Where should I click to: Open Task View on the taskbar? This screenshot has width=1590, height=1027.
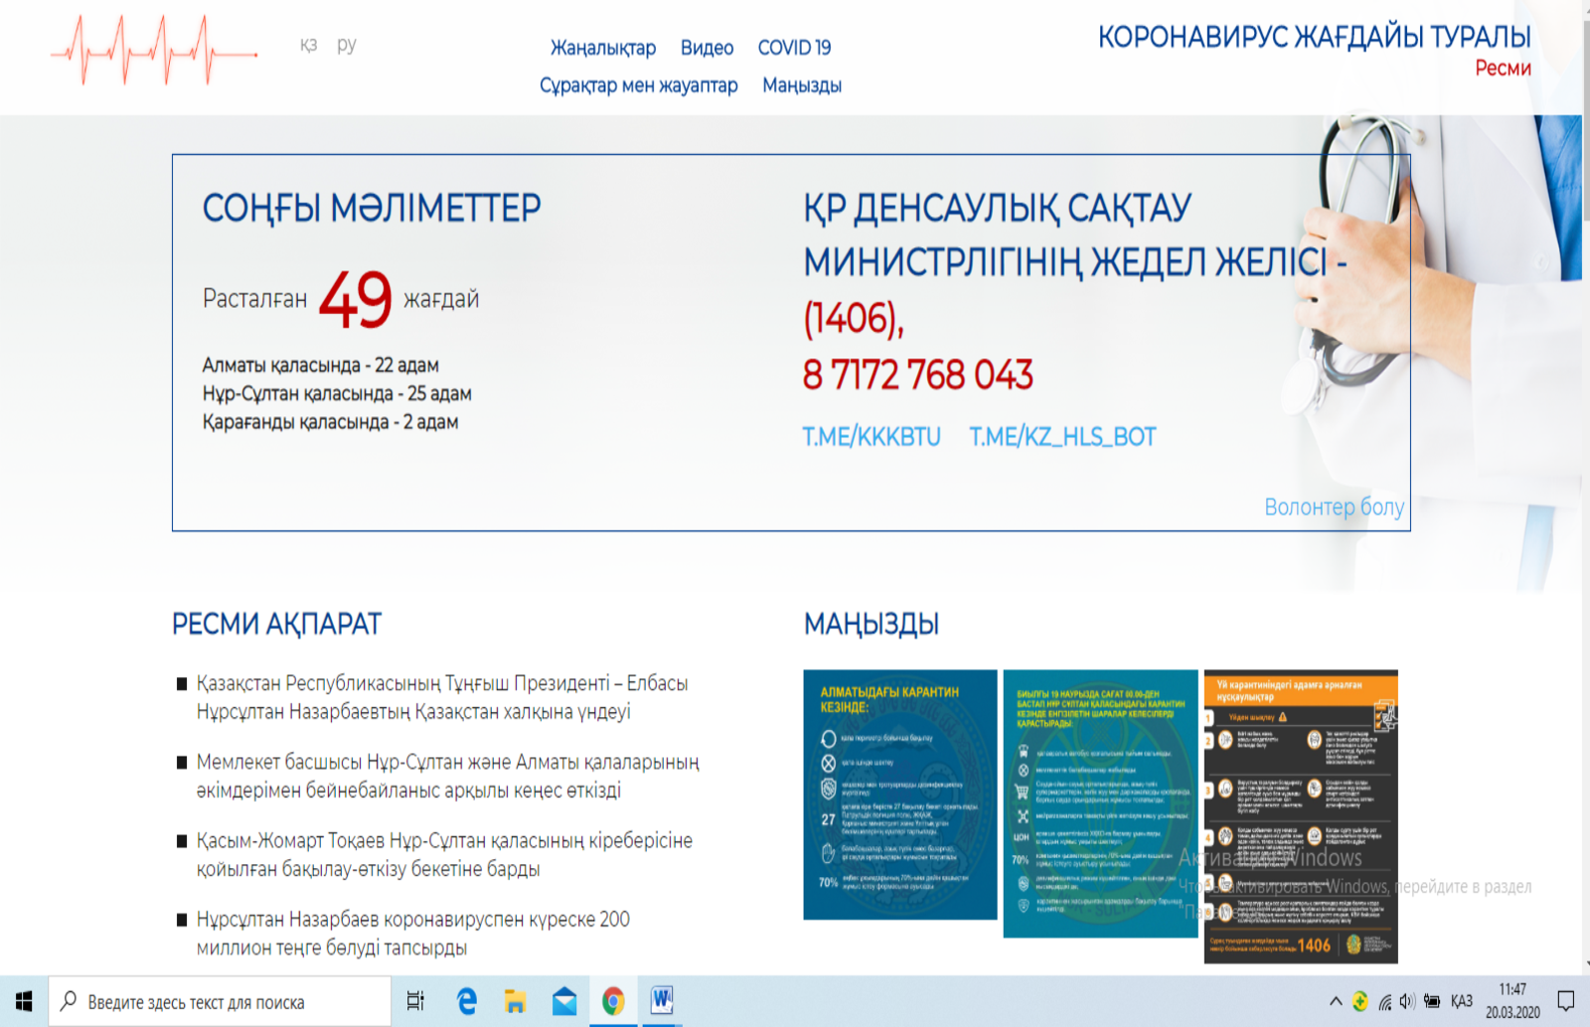tap(415, 1001)
